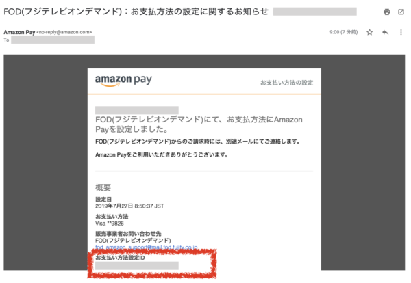Reply to the Amazon Pay email
411x283 pixels.
point(385,32)
